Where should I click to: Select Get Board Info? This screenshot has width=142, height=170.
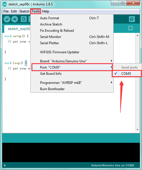coord(72,74)
